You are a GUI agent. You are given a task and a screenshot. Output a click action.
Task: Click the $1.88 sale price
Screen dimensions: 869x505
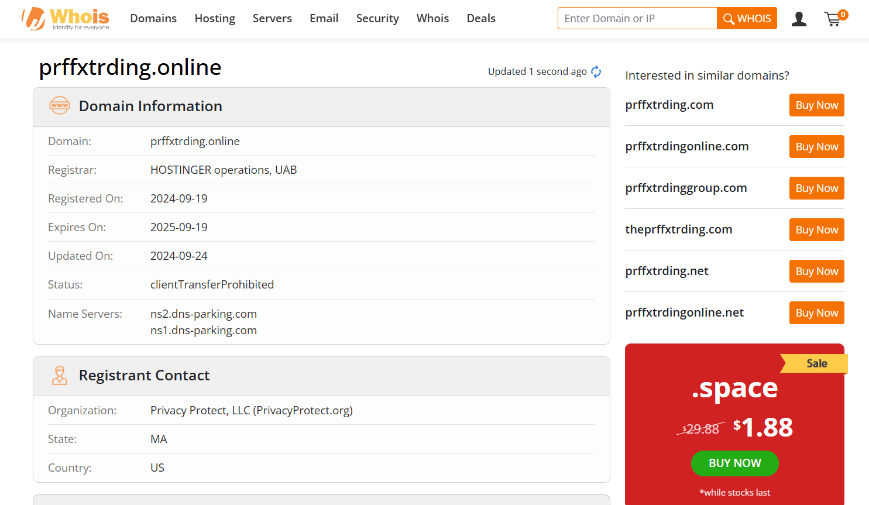click(x=763, y=427)
